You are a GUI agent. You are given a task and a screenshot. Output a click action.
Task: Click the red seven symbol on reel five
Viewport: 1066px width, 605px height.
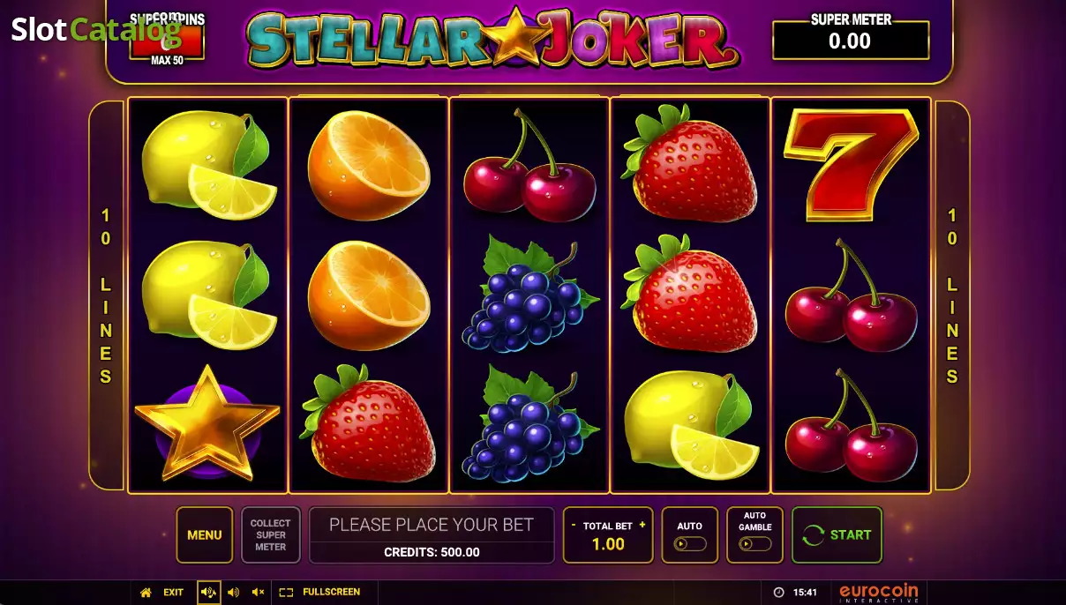[851, 164]
